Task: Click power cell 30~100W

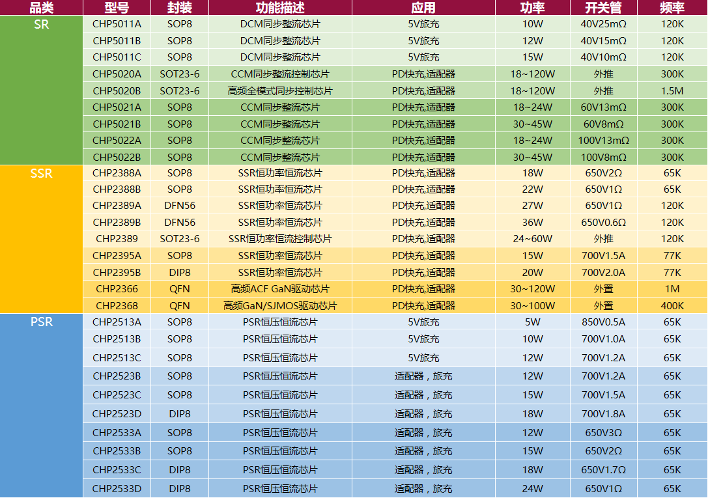Action: (533, 305)
